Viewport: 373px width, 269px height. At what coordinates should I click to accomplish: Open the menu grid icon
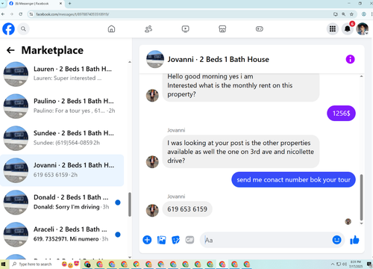333,29
